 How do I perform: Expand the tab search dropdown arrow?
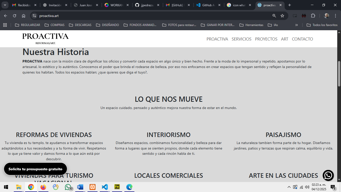pyautogui.click(x=5, y=5)
